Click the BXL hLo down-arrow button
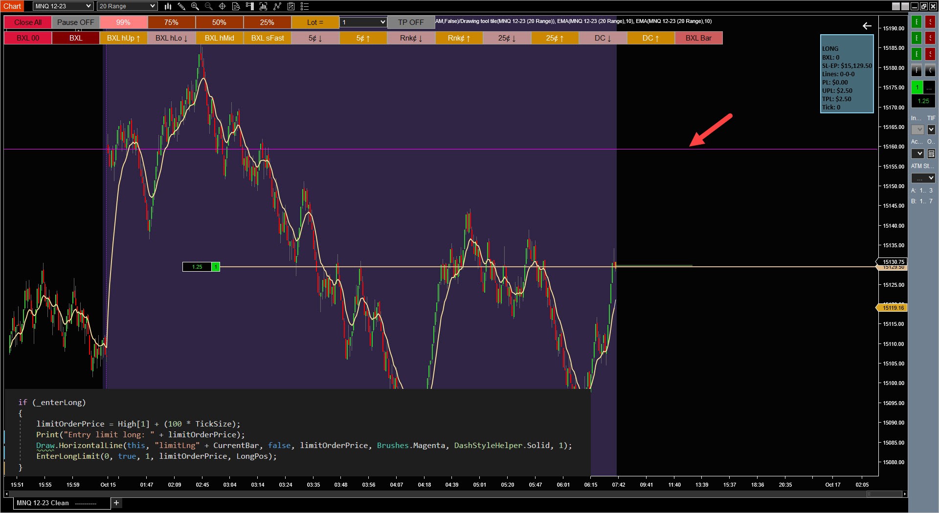The height and width of the screenshot is (513, 939). click(x=171, y=38)
